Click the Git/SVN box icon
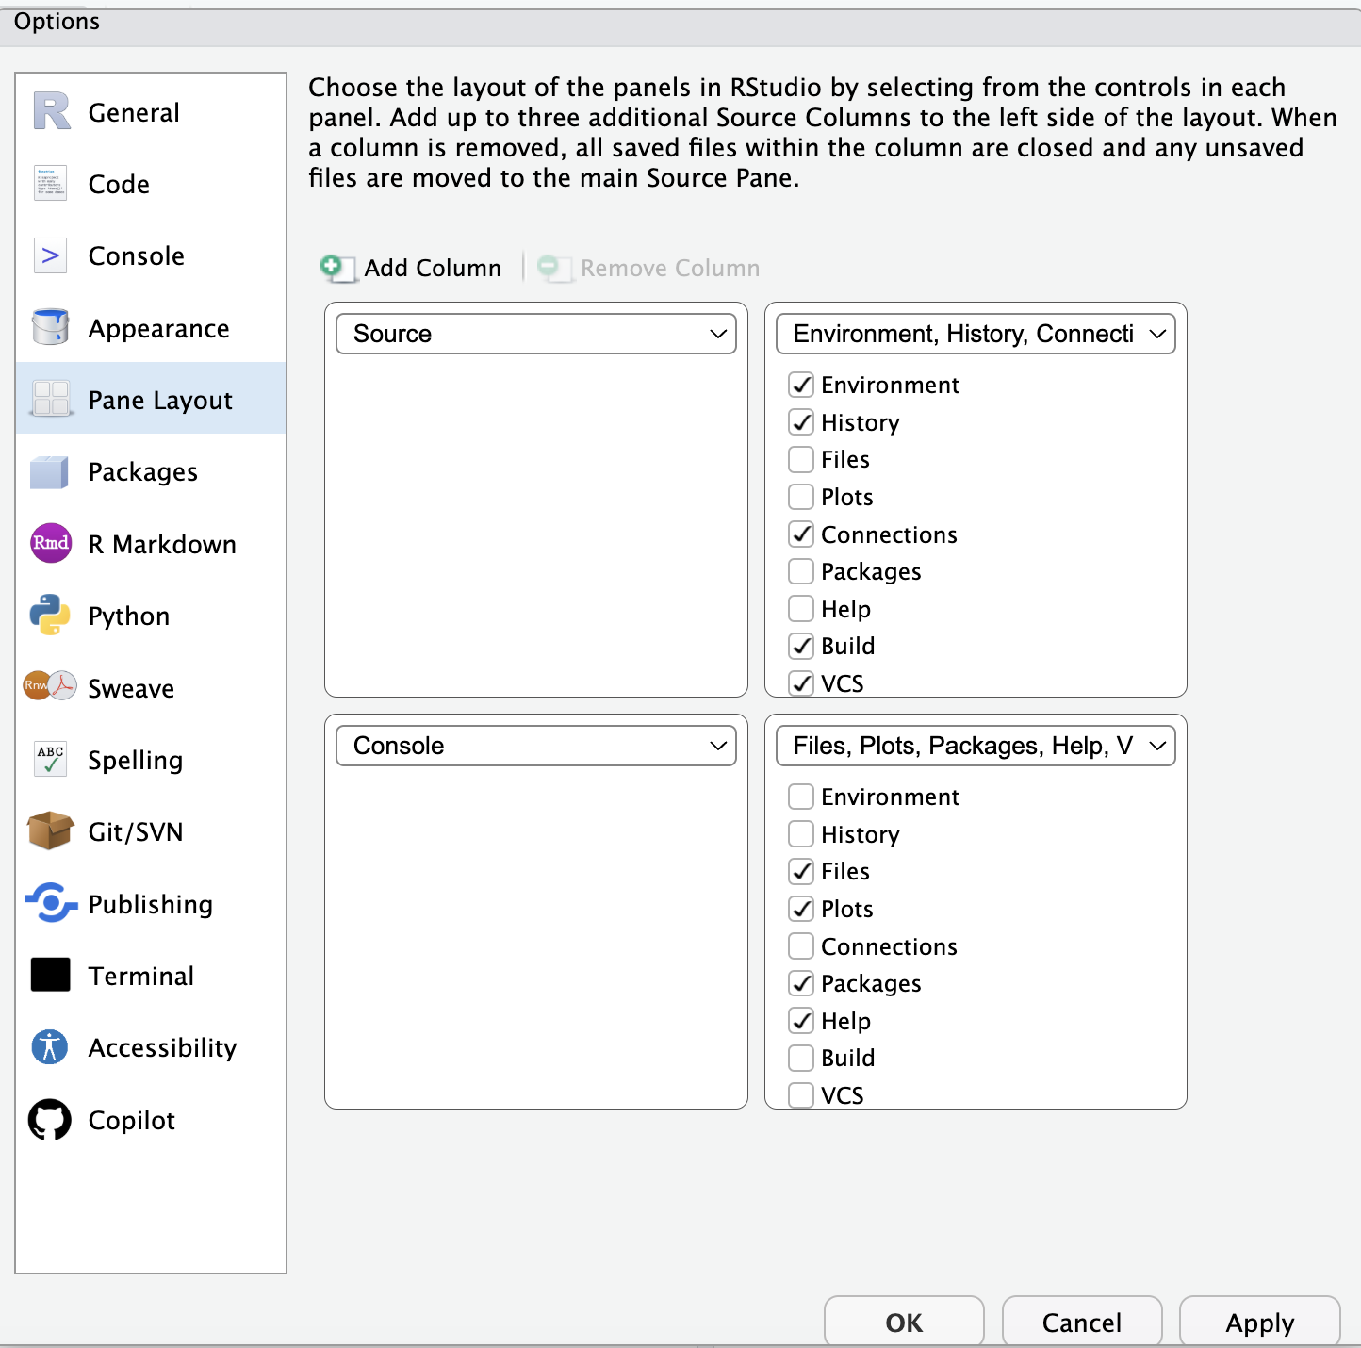The image size is (1361, 1348). pyautogui.click(x=49, y=830)
